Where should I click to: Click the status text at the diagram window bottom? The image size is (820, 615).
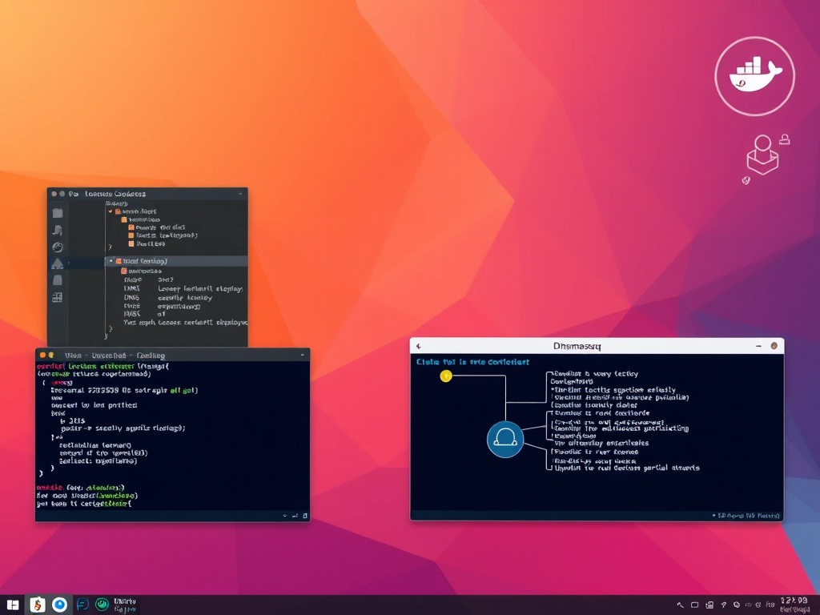coord(745,516)
